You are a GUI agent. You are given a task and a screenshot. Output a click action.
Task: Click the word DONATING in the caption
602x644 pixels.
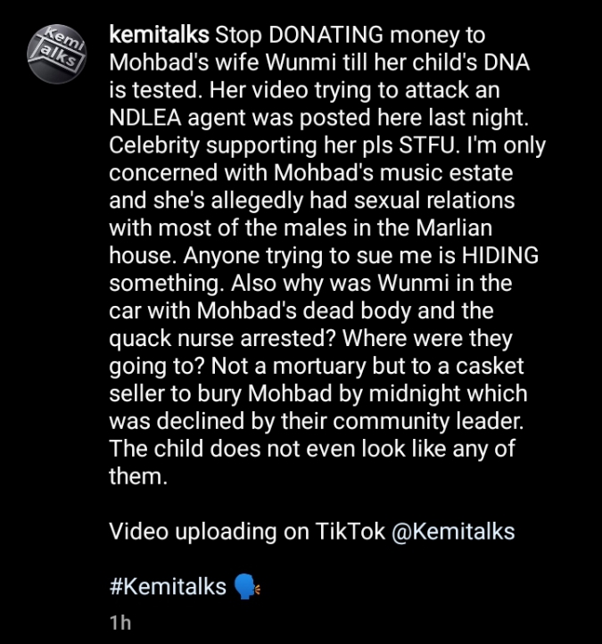(326, 35)
